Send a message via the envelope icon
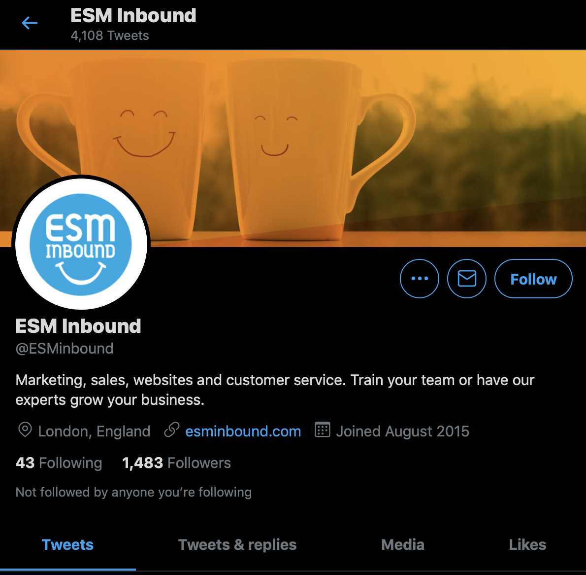 [x=467, y=279]
